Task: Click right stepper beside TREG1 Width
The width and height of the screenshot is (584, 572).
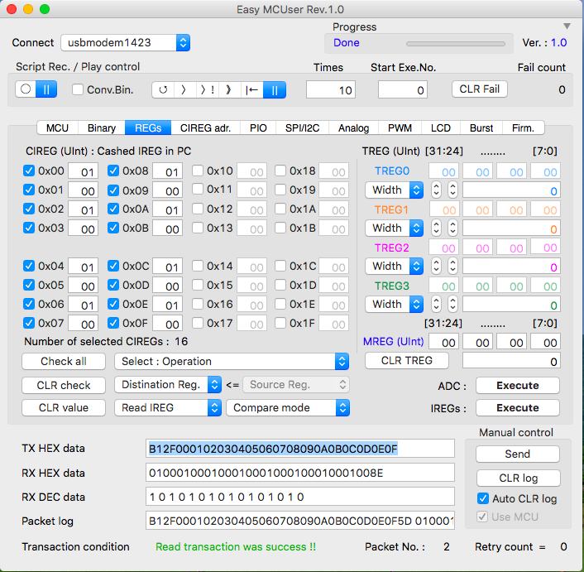Action: pos(452,228)
